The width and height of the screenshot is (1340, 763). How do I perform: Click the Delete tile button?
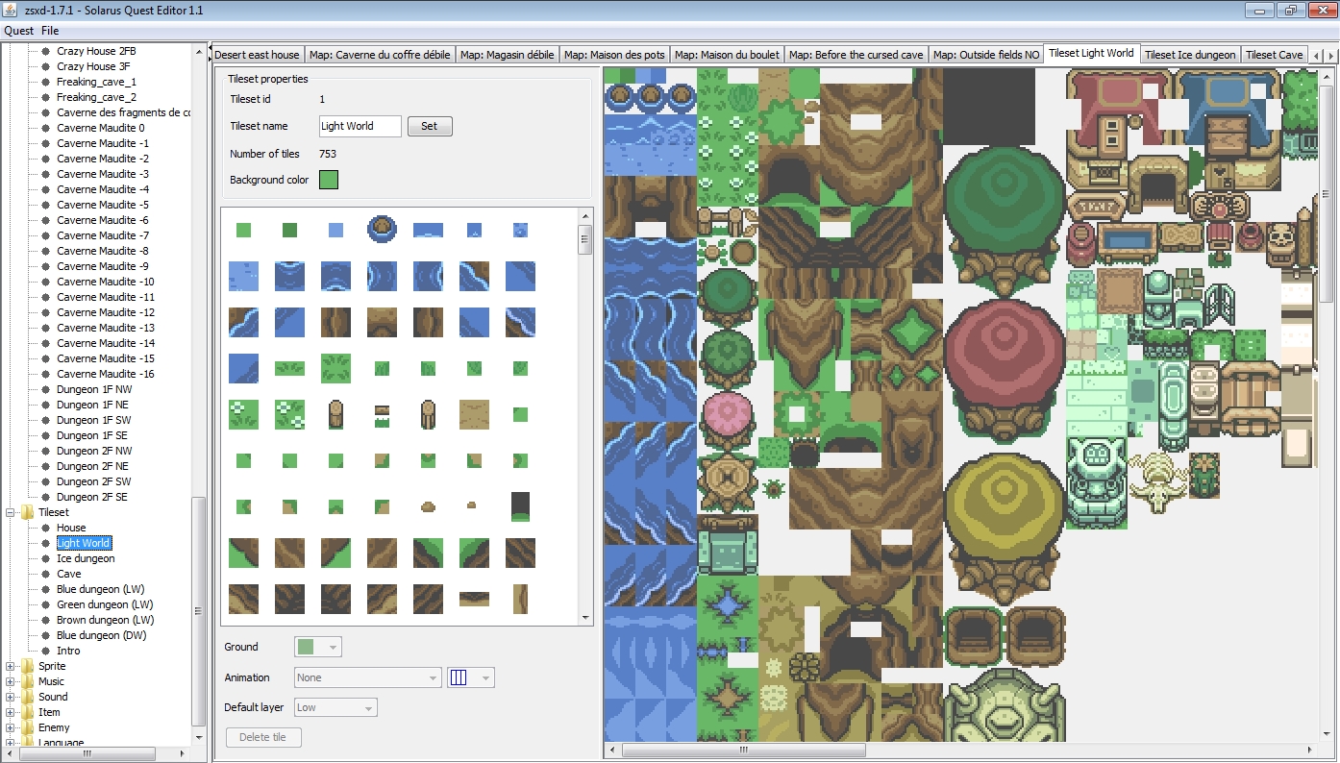[263, 737]
